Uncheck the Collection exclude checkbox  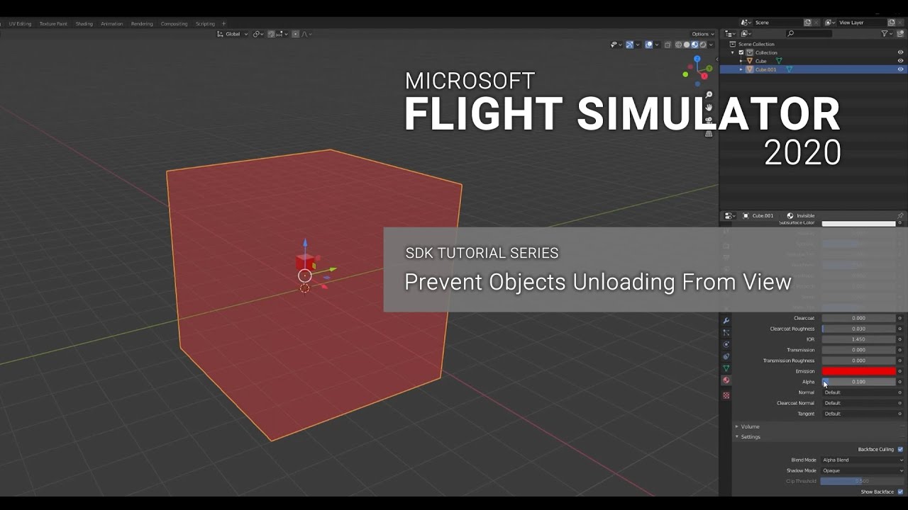tap(741, 52)
